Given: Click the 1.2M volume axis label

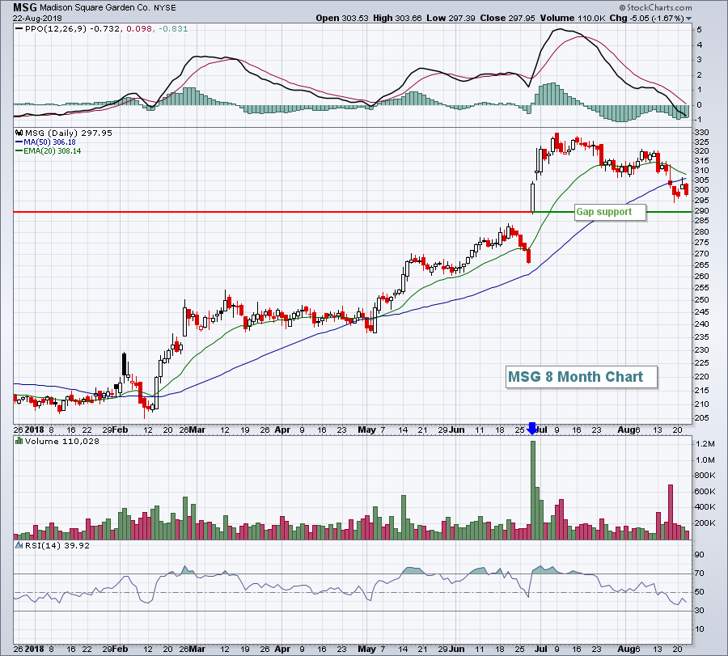Looking at the screenshot, I should (x=705, y=444).
